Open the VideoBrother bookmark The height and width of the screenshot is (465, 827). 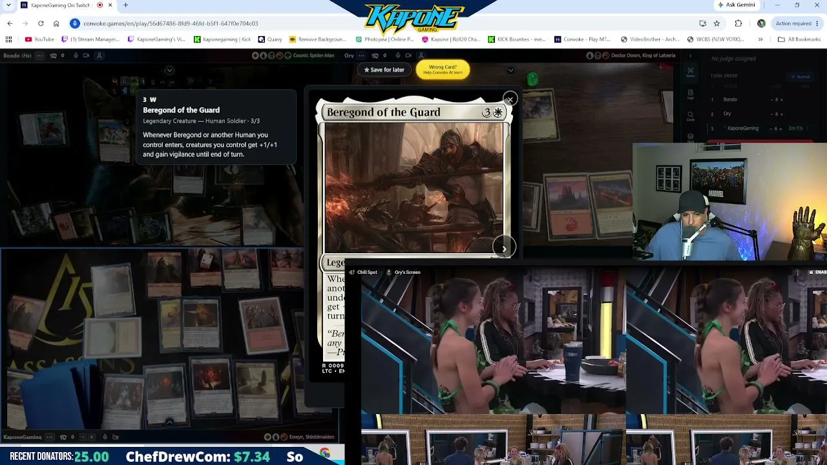point(649,39)
